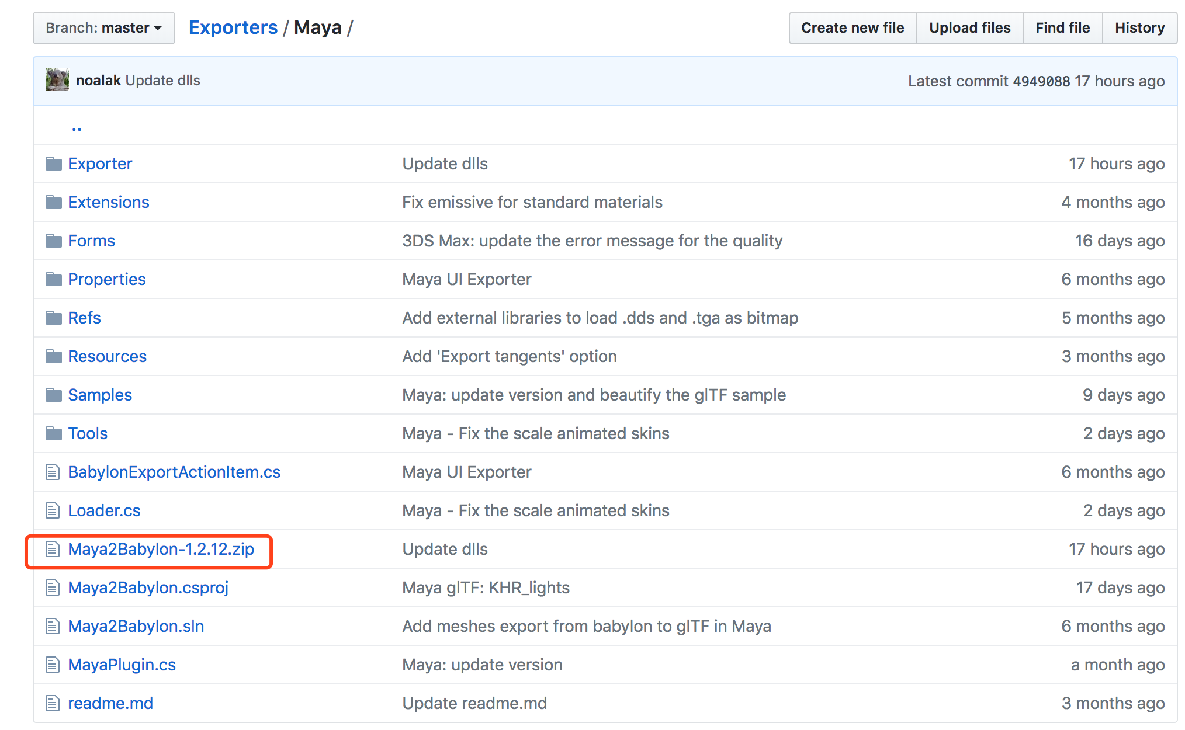This screenshot has height=730, width=1185.
Task: Click the folder icon next to Forms
Action: pos(54,241)
